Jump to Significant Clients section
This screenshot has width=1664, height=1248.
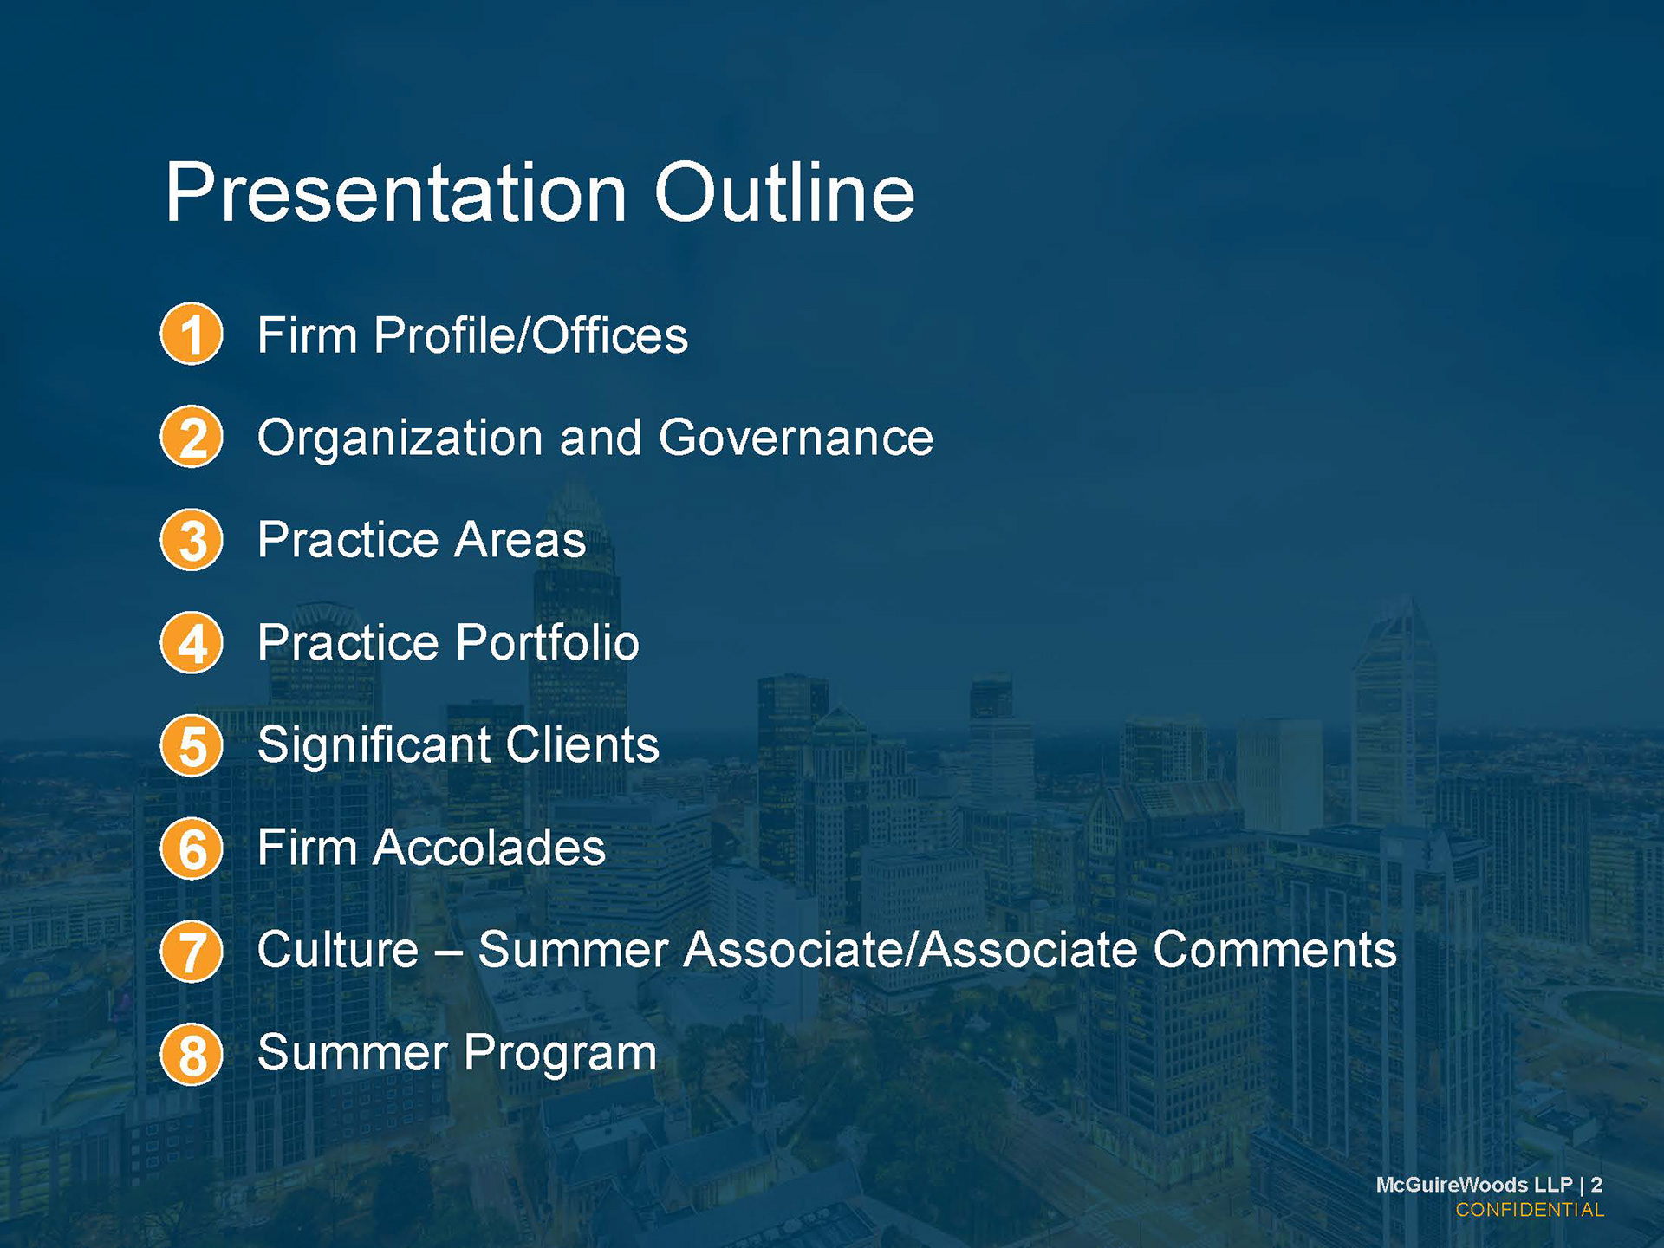(x=458, y=745)
